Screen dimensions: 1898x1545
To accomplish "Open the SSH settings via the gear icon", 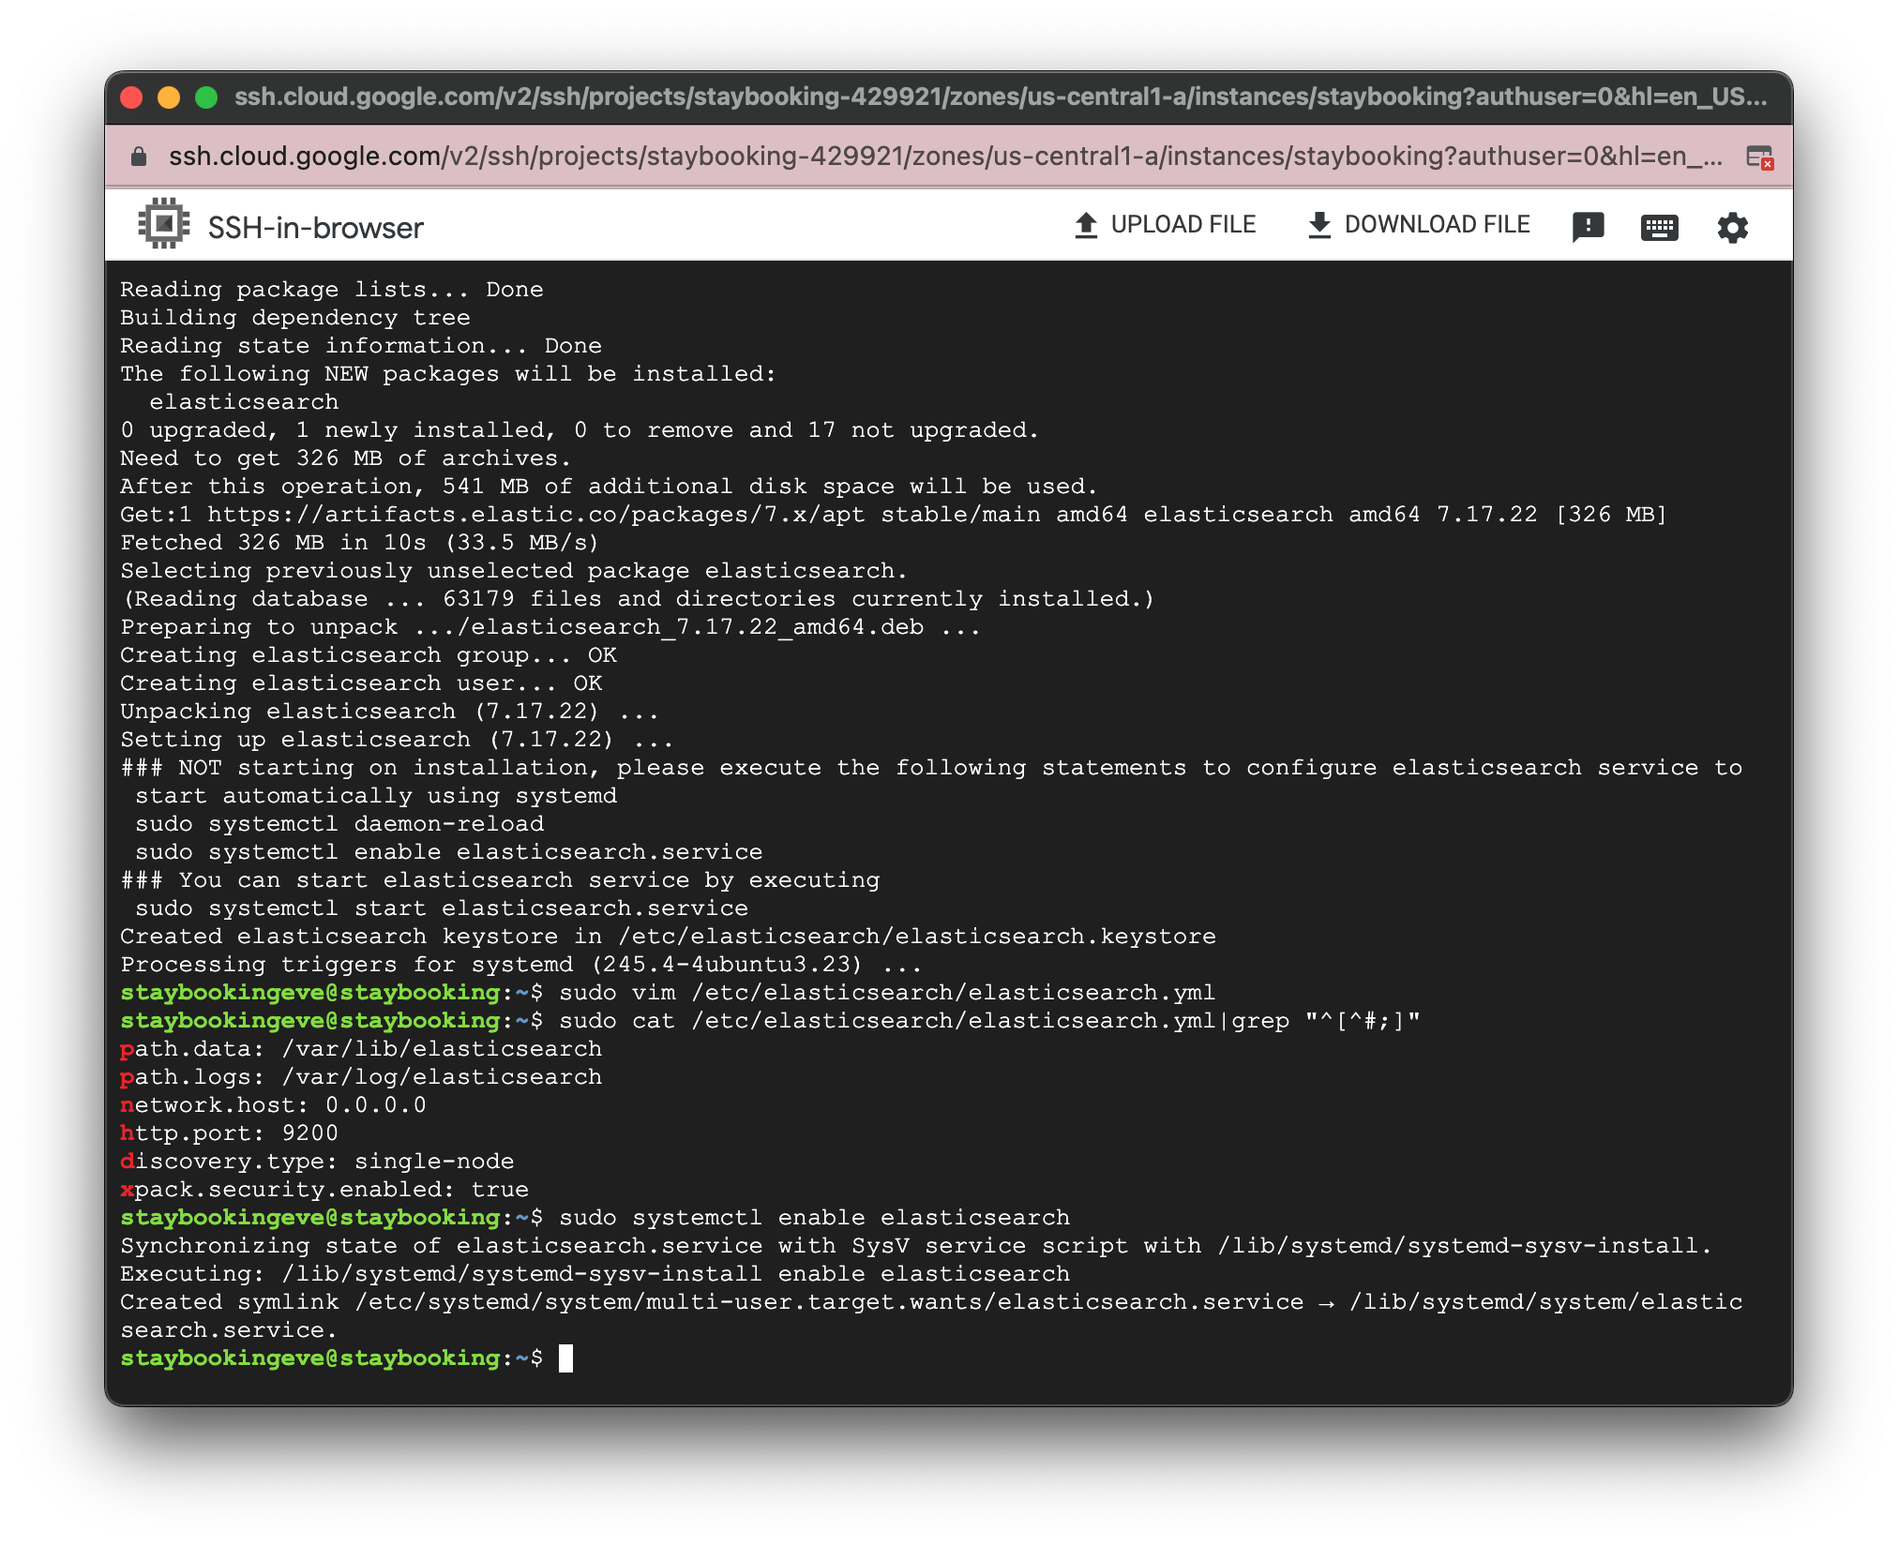I will pos(1732,225).
